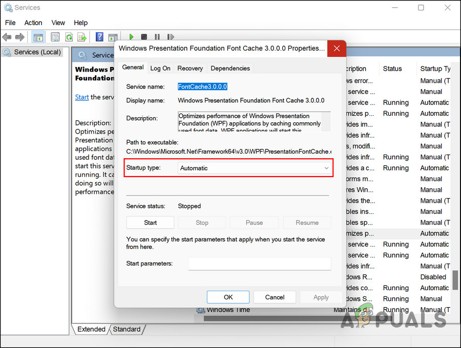Click the Stopped service status text
Image resolution: width=461 pixels, height=348 pixels.
click(190, 206)
